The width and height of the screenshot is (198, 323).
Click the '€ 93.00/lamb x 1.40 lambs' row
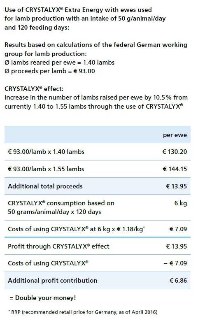pos(98,152)
